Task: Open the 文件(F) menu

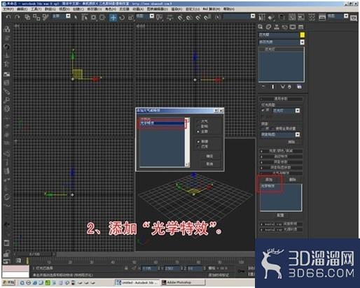Action: (x=8, y=9)
